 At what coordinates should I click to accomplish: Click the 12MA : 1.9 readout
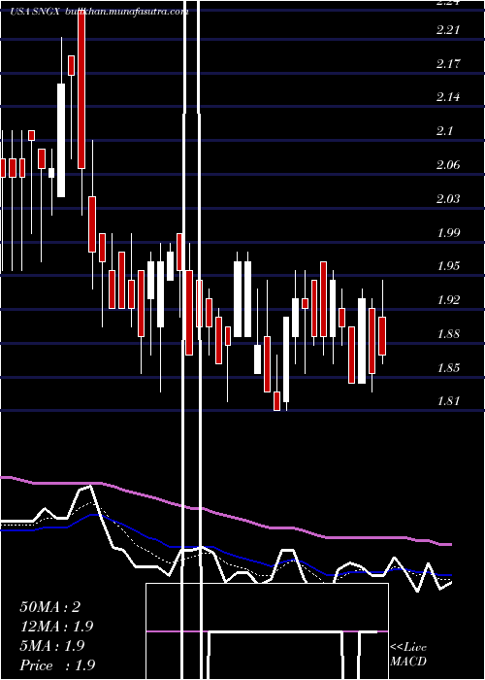(x=56, y=627)
